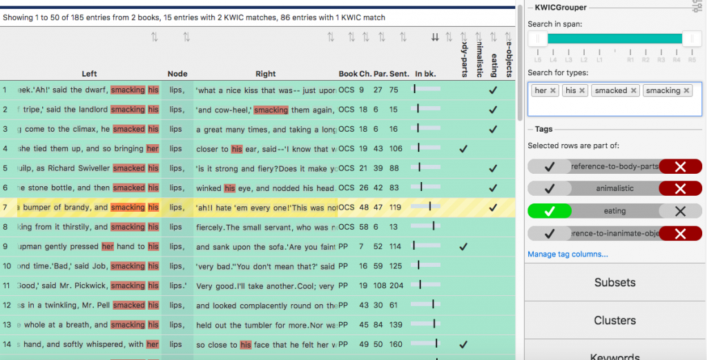Sort by the Left column arrows
This screenshot has height=360, width=707.
[155, 37]
